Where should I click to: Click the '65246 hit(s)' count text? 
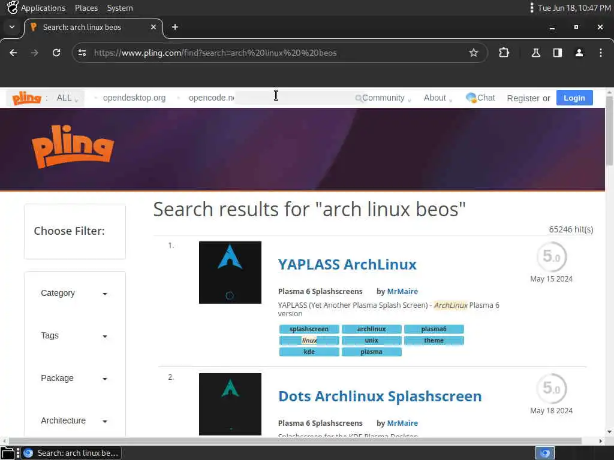(x=571, y=229)
